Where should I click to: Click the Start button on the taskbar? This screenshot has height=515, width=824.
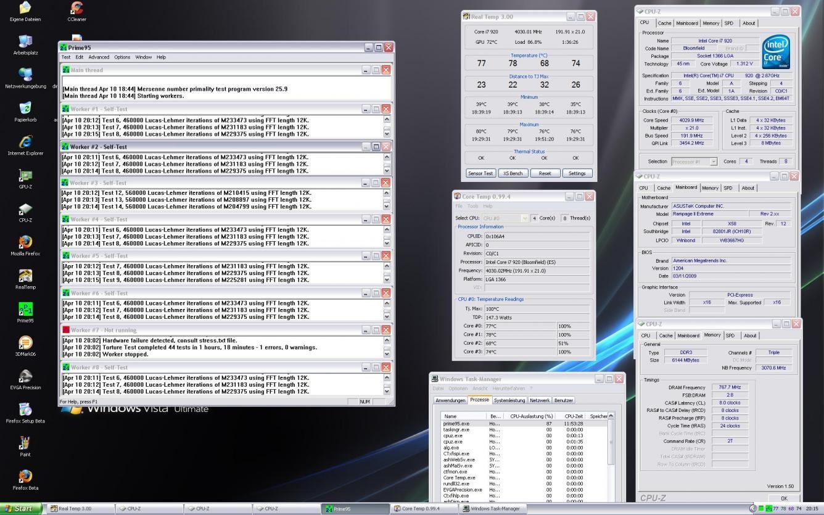coord(21,509)
